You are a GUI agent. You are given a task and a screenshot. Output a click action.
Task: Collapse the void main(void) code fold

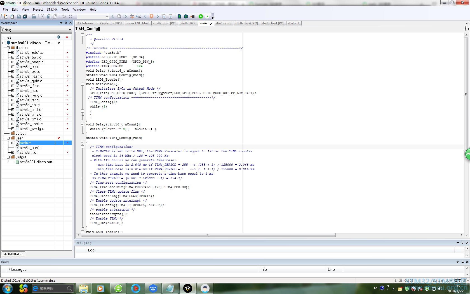click(x=82, y=84)
